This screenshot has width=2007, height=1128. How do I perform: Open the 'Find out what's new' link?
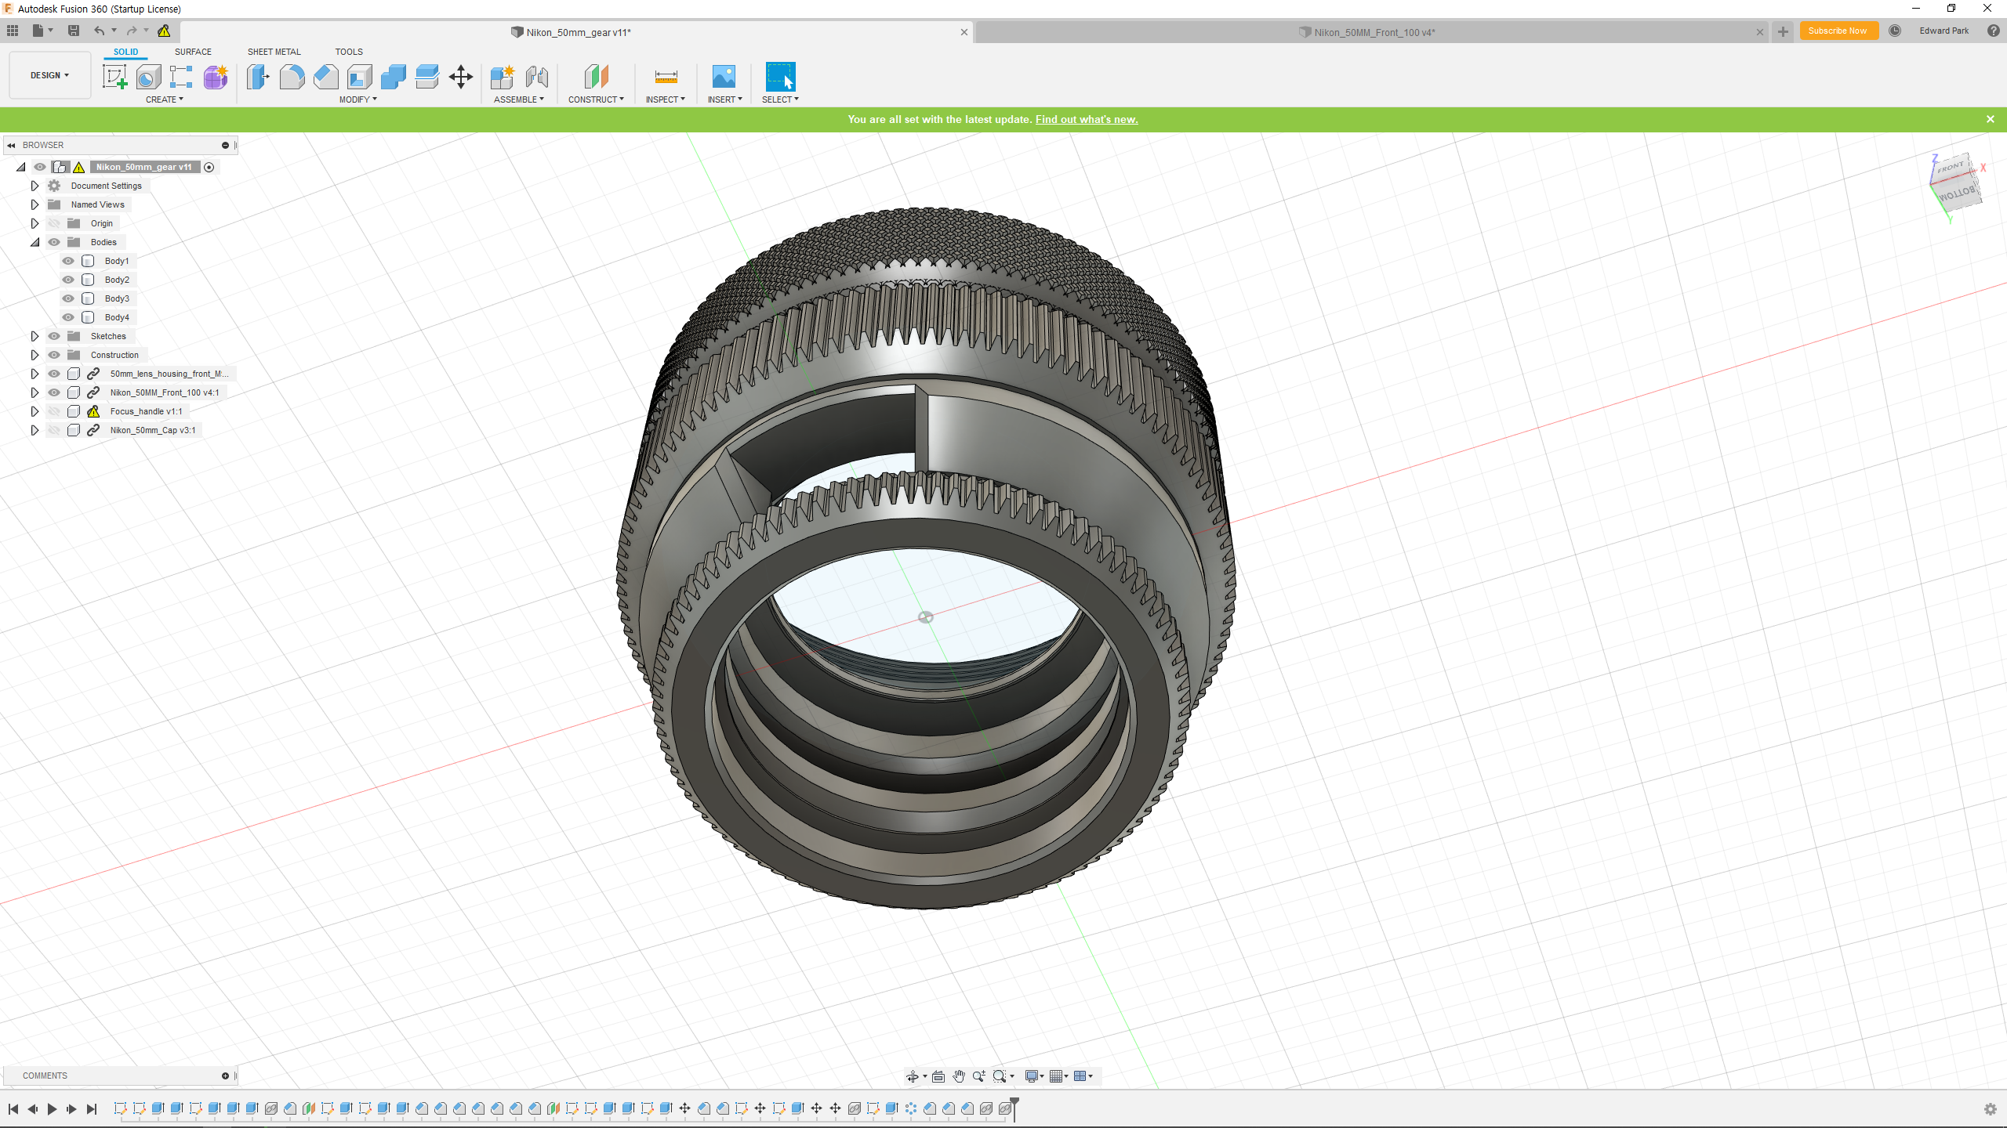pyautogui.click(x=1086, y=119)
